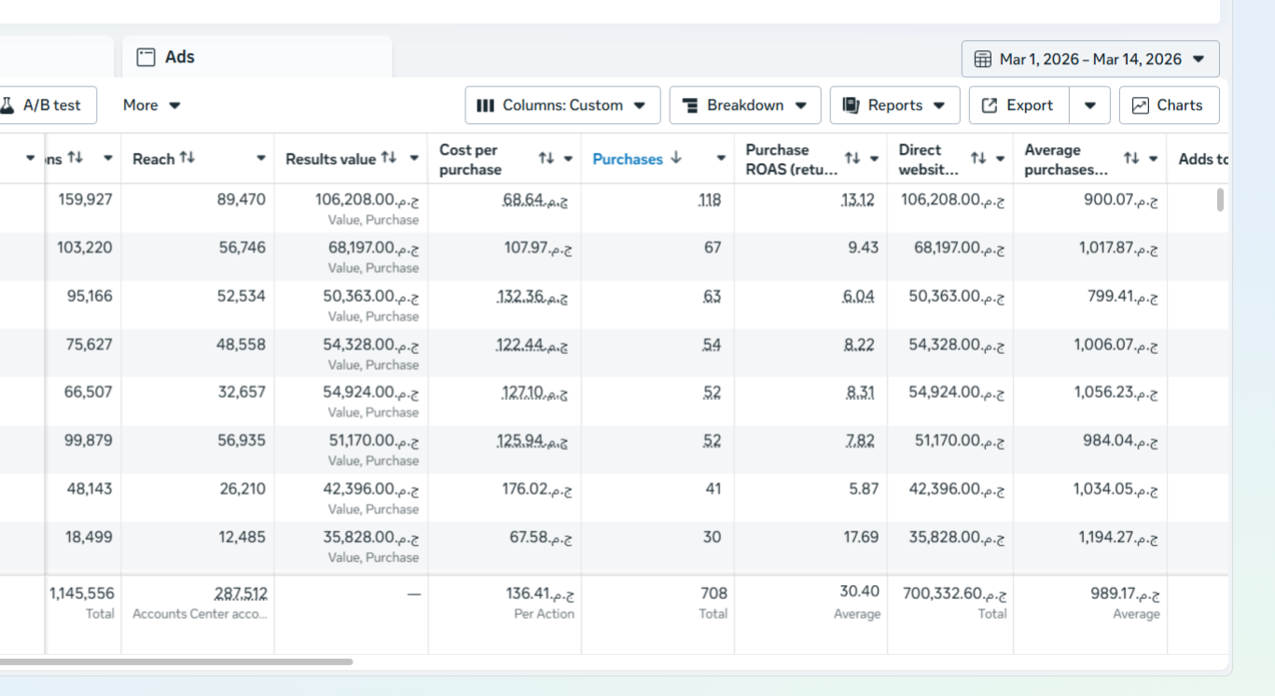Click the horizontal scrollbar under table
Viewport: 1275px width, 696px height.
(x=175, y=662)
